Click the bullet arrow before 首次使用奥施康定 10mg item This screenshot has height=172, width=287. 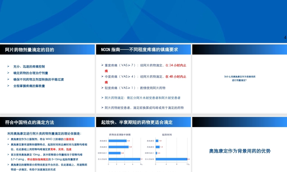coord(8,154)
